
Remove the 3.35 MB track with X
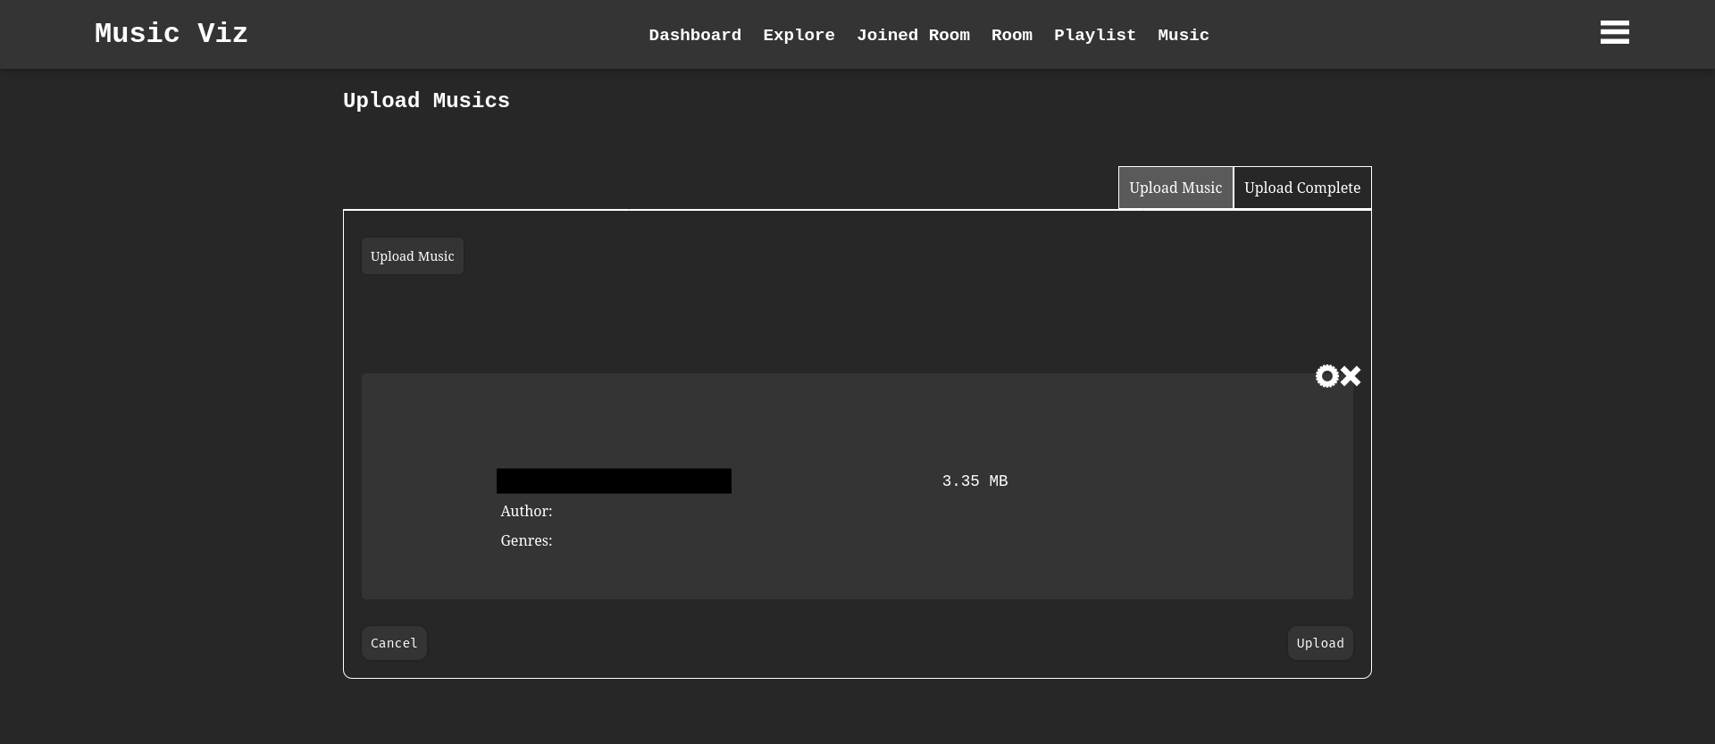pyautogui.click(x=1350, y=376)
